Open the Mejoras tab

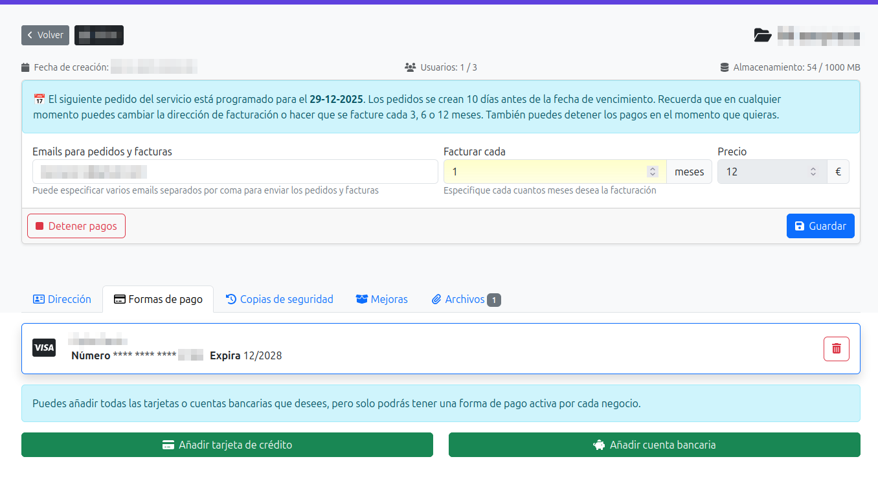381,298
